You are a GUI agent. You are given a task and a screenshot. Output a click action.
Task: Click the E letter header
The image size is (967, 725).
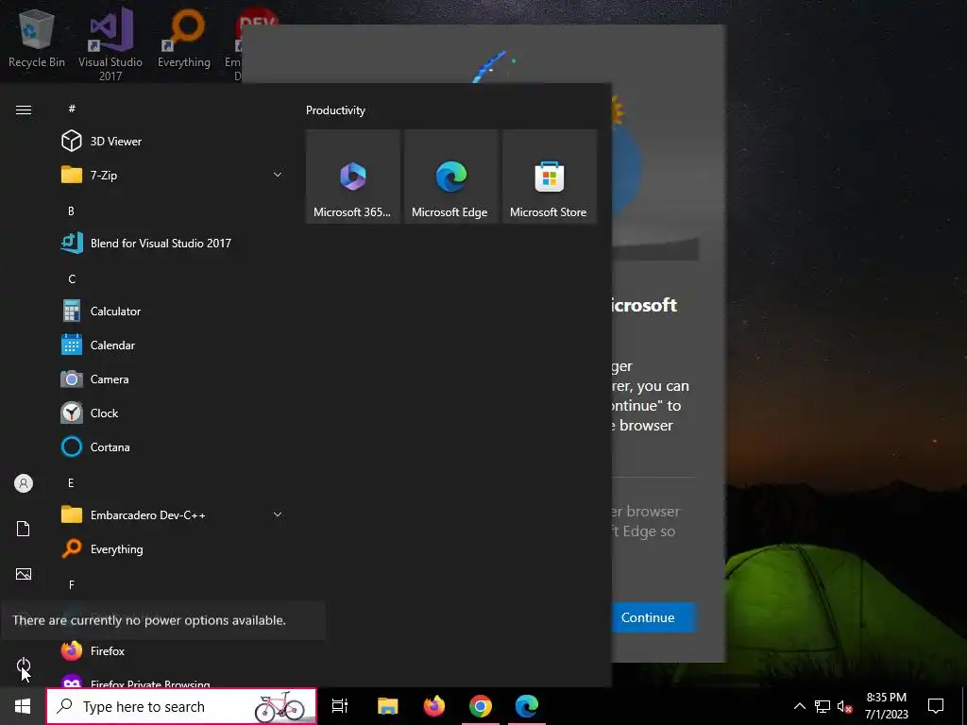click(x=71, y=482)
